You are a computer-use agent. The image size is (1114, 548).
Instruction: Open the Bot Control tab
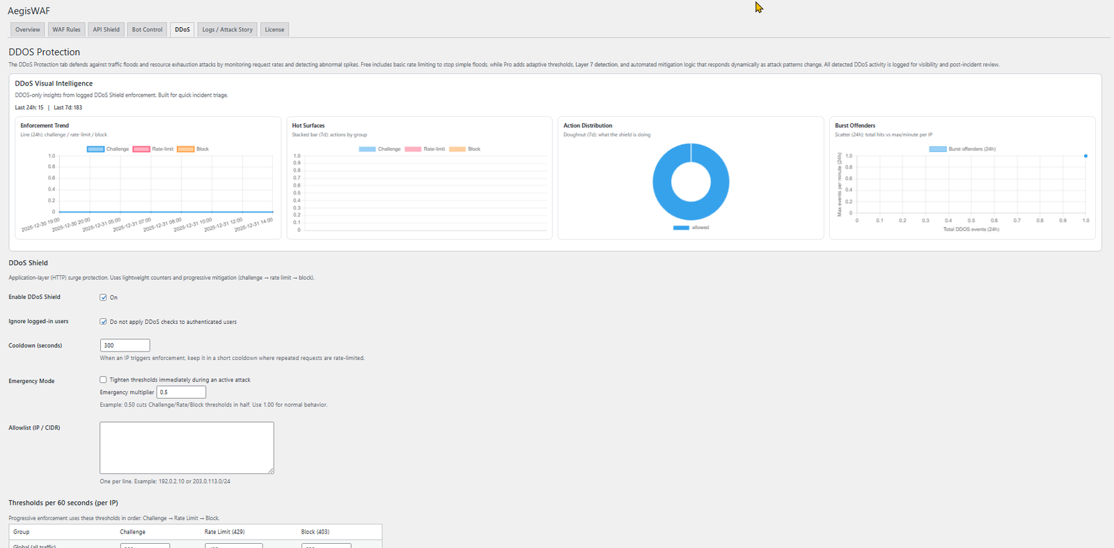[x=147, y=30]
